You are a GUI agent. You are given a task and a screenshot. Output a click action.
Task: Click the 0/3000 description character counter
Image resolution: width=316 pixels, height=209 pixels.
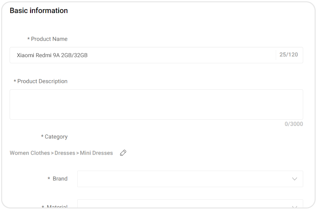click(x=294, y=124)
